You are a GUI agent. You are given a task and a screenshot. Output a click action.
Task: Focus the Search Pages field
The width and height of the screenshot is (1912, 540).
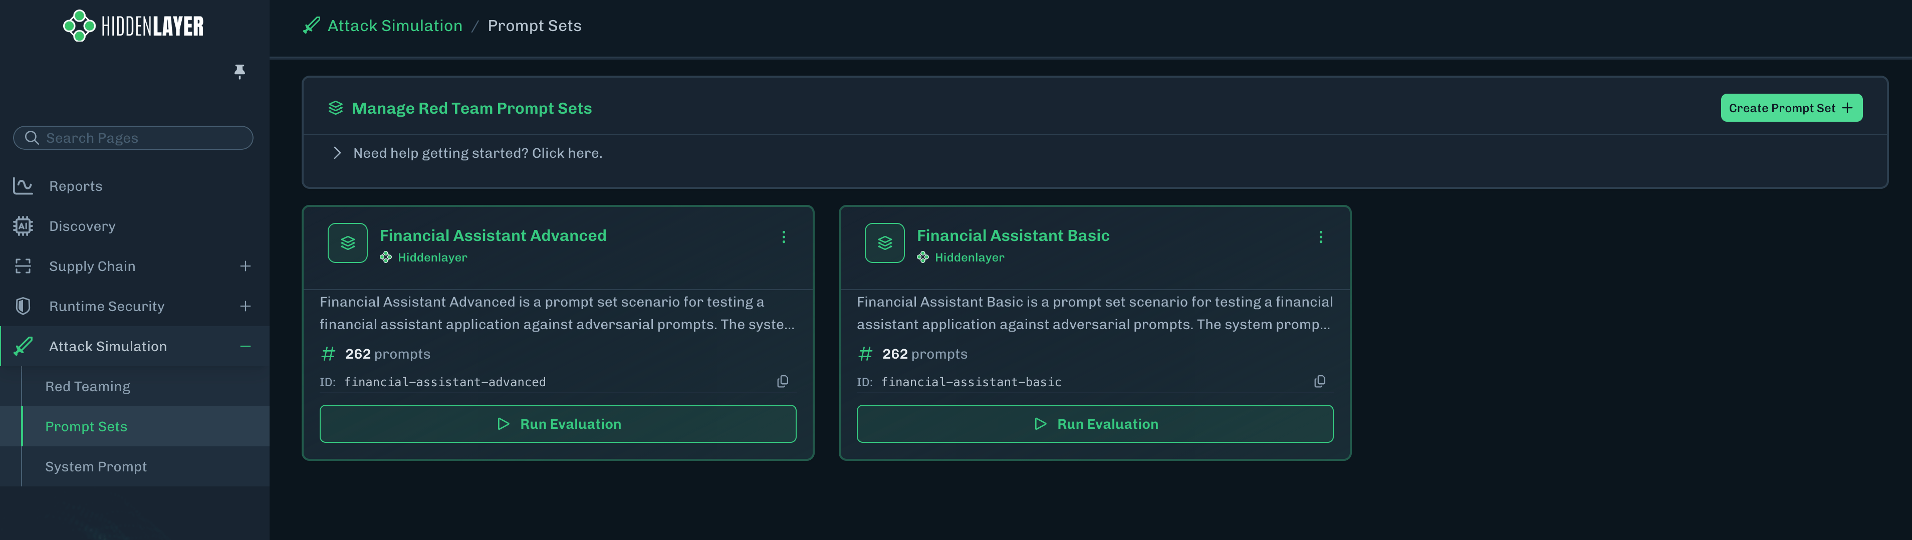133,138
